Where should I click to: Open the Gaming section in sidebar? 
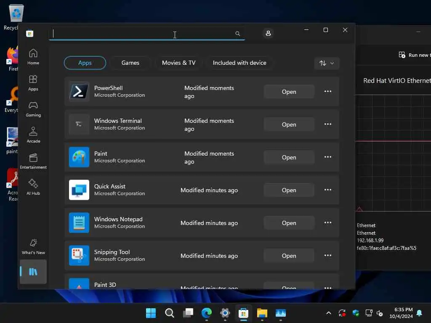pyautogui.click(x=33, y=109)
